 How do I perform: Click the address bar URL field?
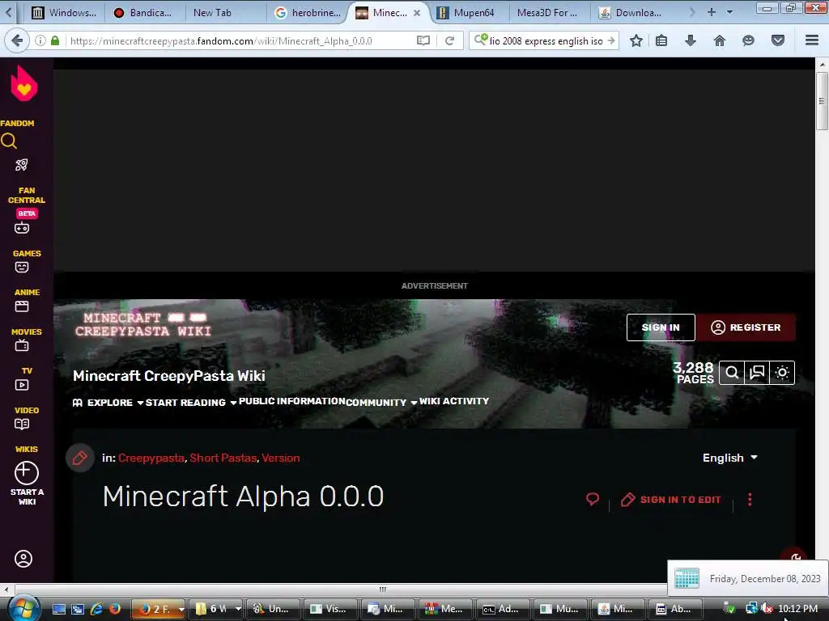240,40
